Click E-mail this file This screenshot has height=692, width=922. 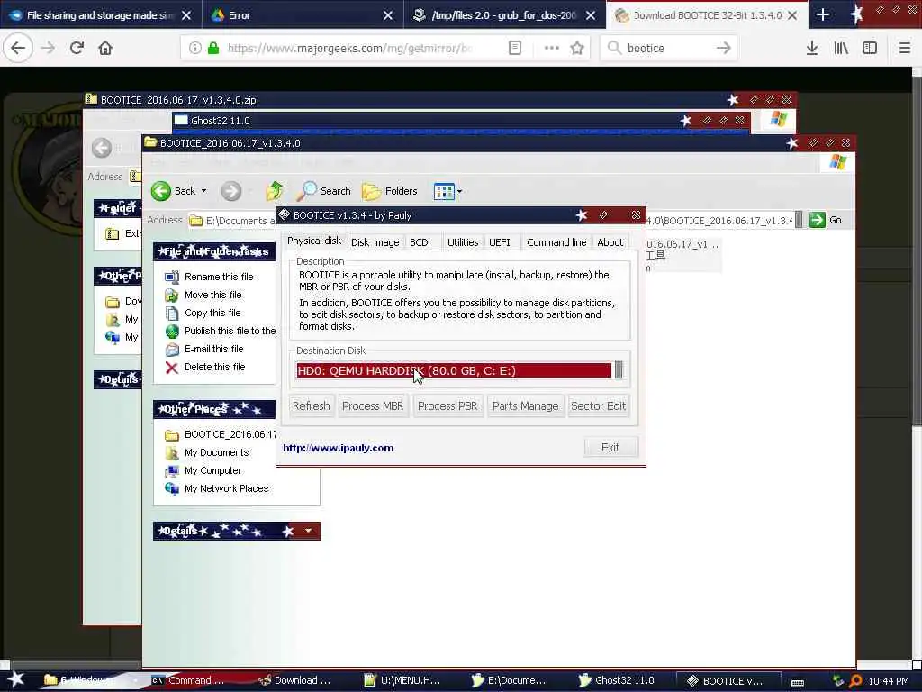[x=213, y=349]
